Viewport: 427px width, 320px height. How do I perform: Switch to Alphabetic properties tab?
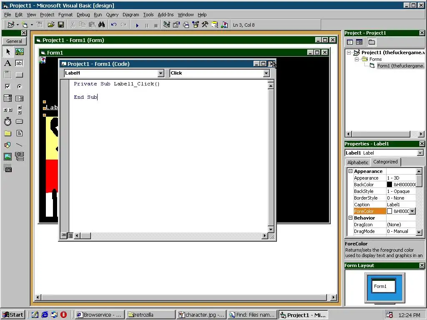coord(357,162)
